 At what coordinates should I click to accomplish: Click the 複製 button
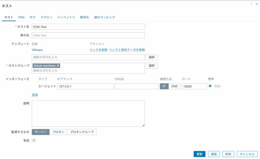point(214,154)
